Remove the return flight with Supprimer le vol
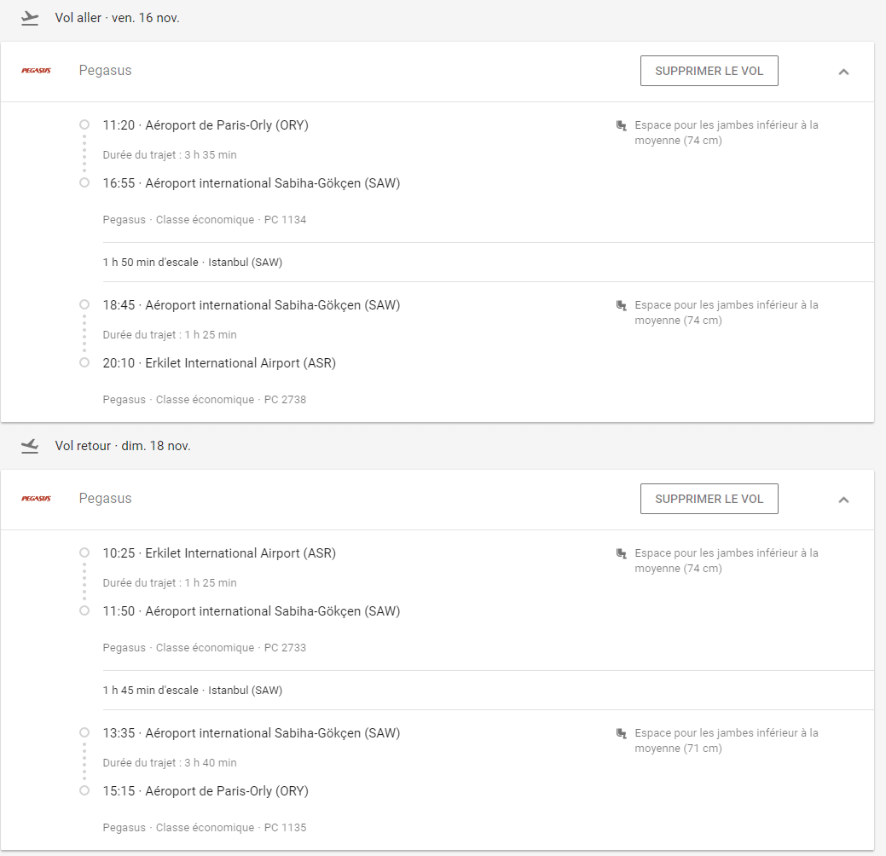This screenshot has height=856, width=886. pyautogui.click(x=709, y=499)
